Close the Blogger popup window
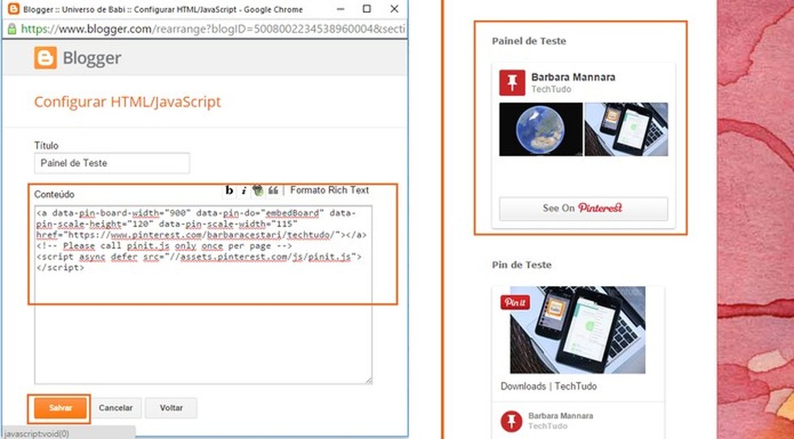 click(x=394, y=9)
